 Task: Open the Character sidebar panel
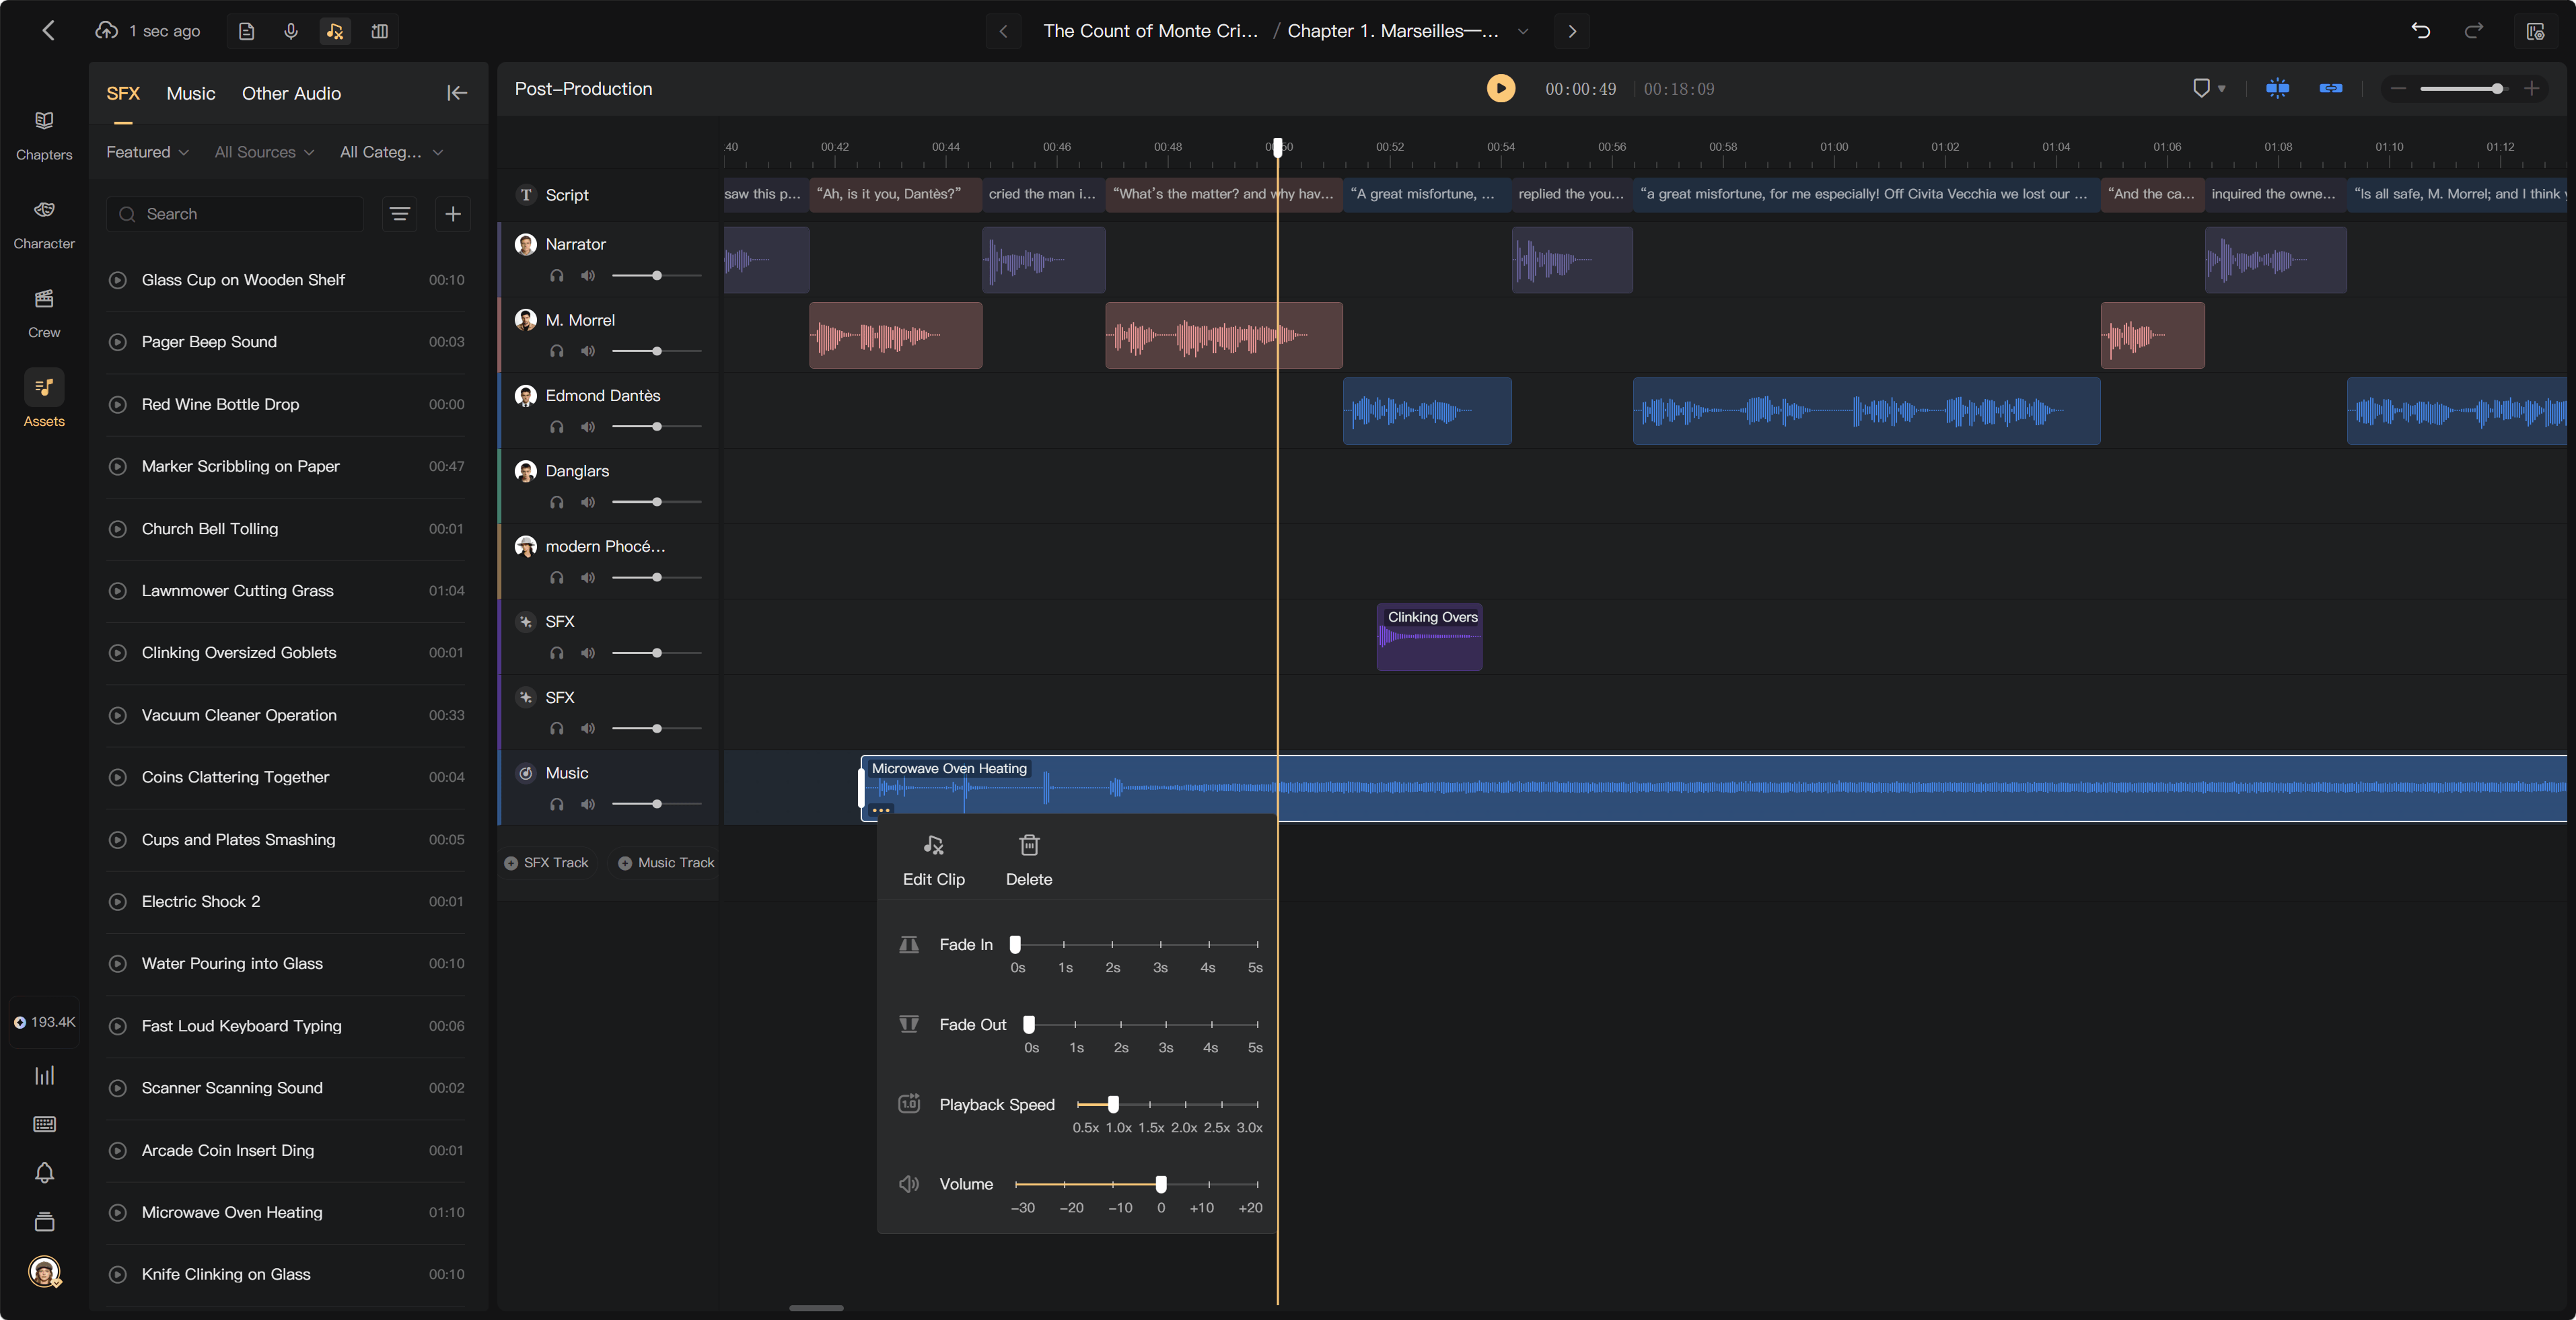(x=44, y=224)
